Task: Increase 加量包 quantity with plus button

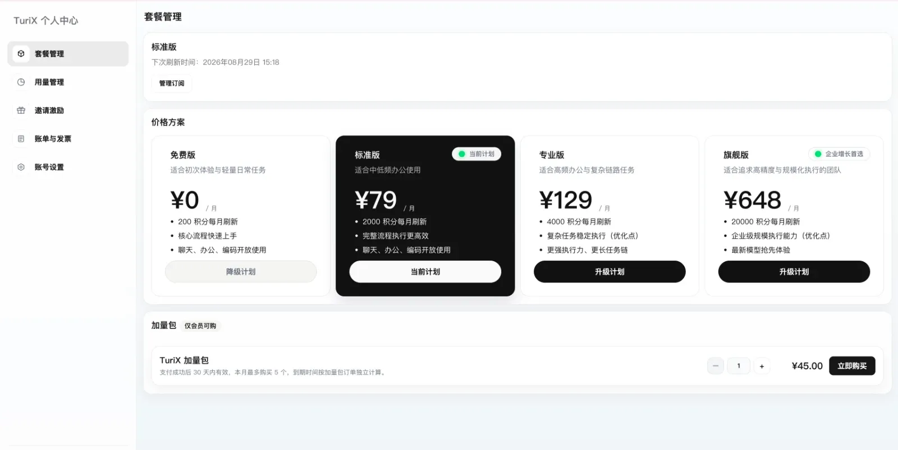Action: pos(762,366)
